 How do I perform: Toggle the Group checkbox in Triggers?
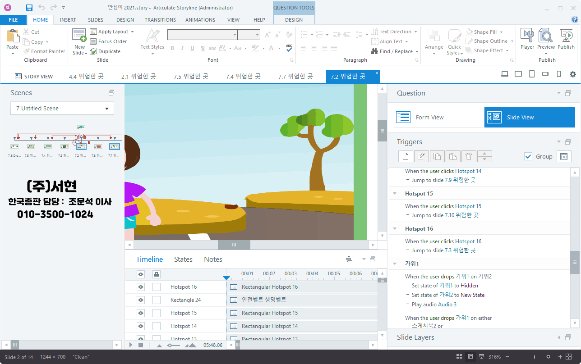tap(528, 156)
